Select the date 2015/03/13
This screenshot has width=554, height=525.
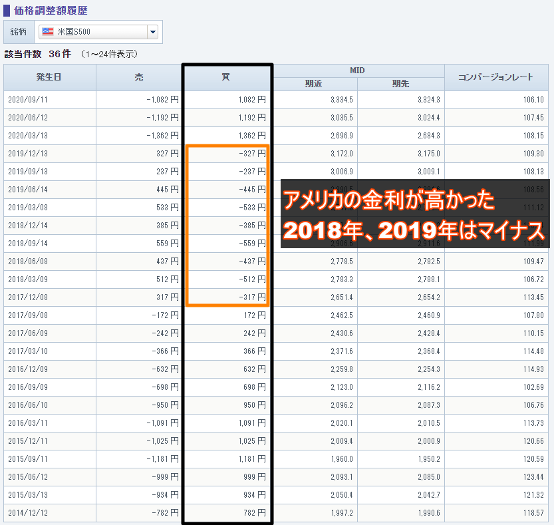[28, 495]
